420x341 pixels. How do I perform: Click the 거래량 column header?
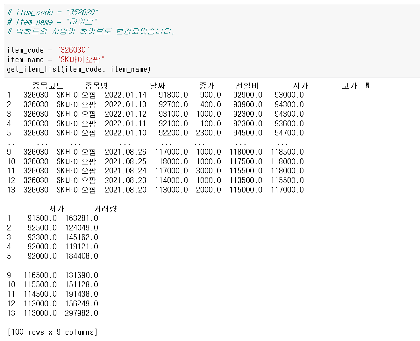105,209
